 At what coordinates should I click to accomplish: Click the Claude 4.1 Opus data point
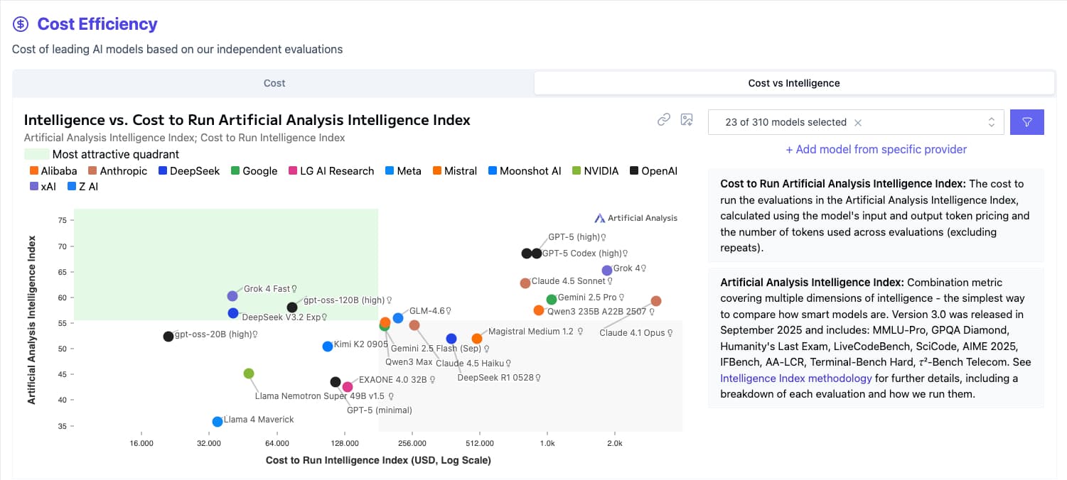(655, 301)
